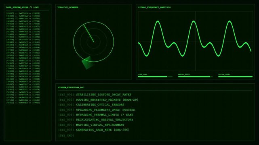This screenshot has width=259, height=145.
Task: Select log line UPLOADING_TELEMETRY_DATA: SUCCESS
Action: tap(105, 110)
